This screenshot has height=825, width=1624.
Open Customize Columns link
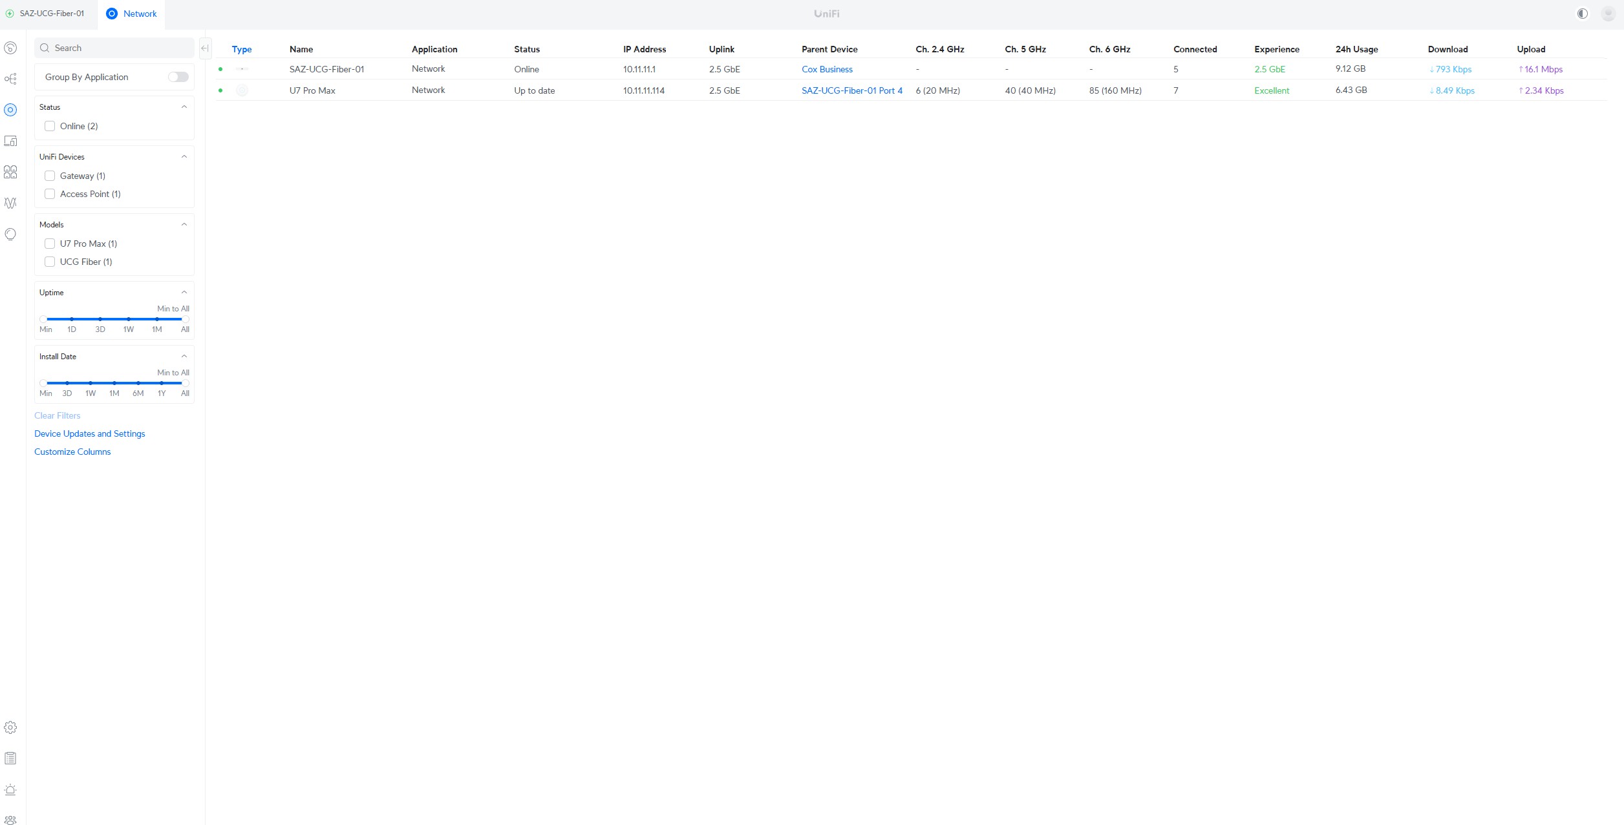(x=72, y=452)
